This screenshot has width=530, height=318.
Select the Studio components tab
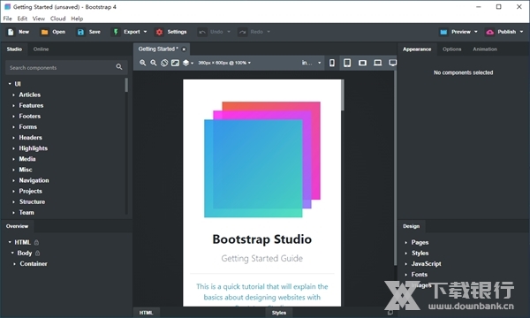(14, 49)
